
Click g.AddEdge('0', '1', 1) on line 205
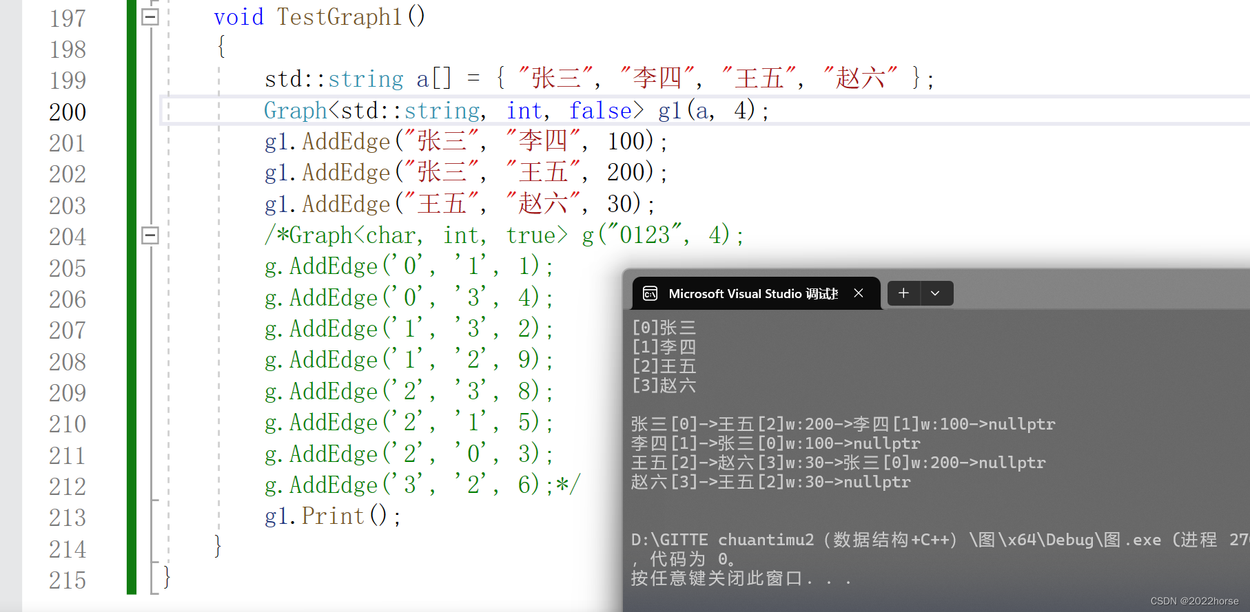pyautogui.click(x=409, y=266)
